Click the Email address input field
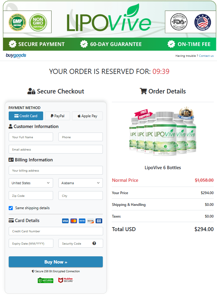This screenshot has width=217, height=296. tap(56, 149)
